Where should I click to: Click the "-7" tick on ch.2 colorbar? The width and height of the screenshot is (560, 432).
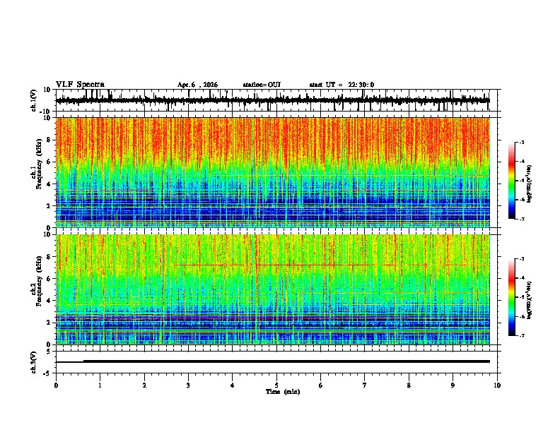point(521,335)
